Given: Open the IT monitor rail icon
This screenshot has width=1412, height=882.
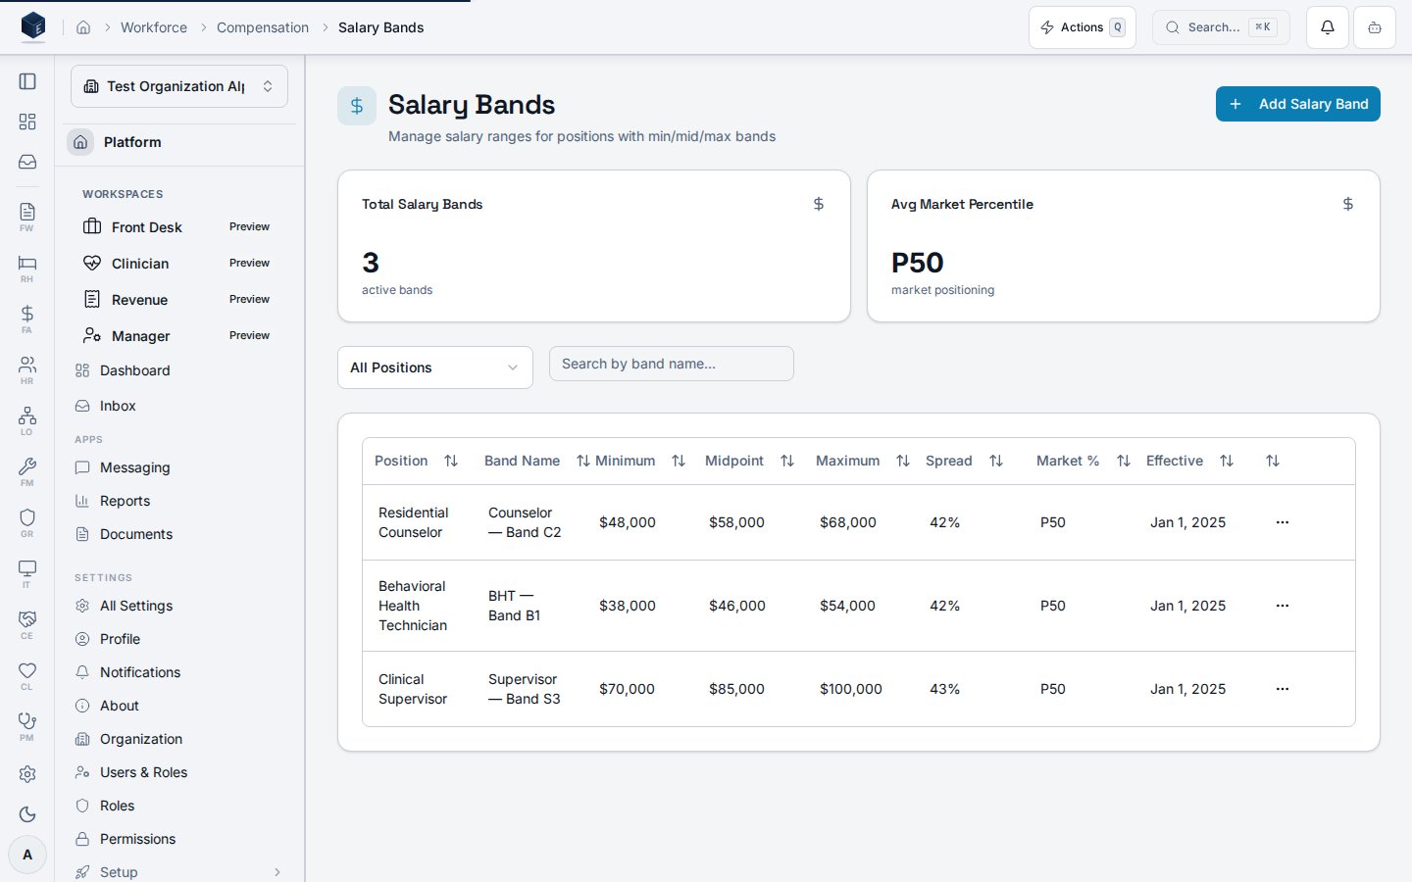Looking at the screenshot, I should [x=27, y=573].
